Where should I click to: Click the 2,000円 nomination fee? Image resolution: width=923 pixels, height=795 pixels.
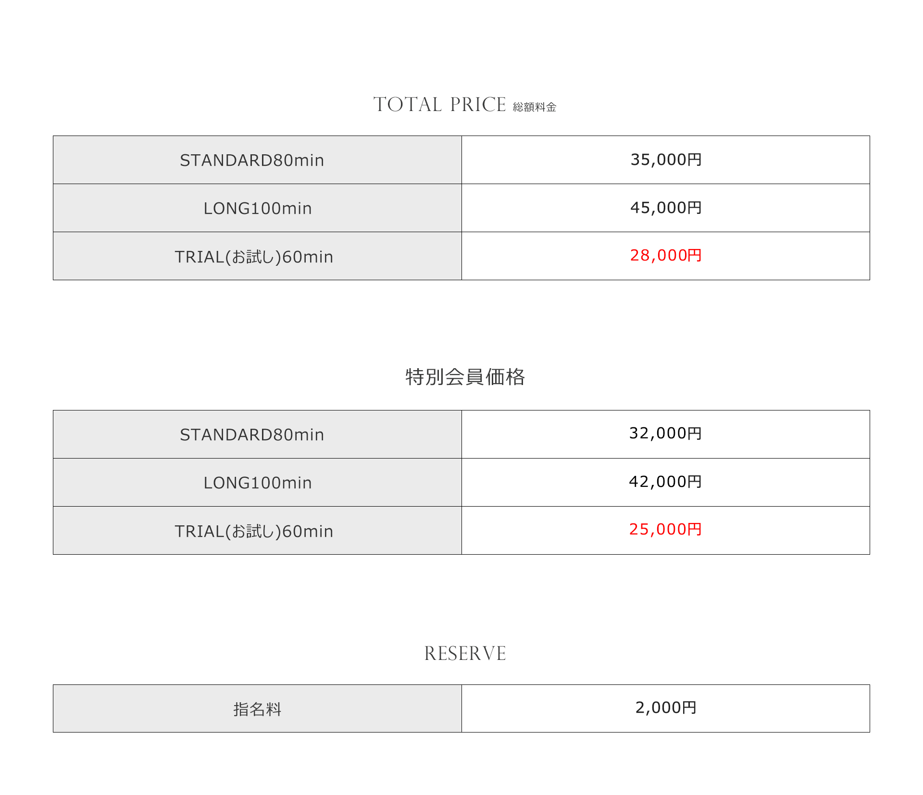pyautogui.click(x=666, y=708)
